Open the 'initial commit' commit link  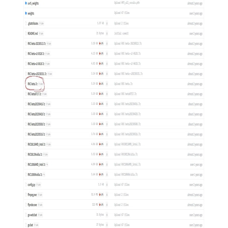coord(121,34)
